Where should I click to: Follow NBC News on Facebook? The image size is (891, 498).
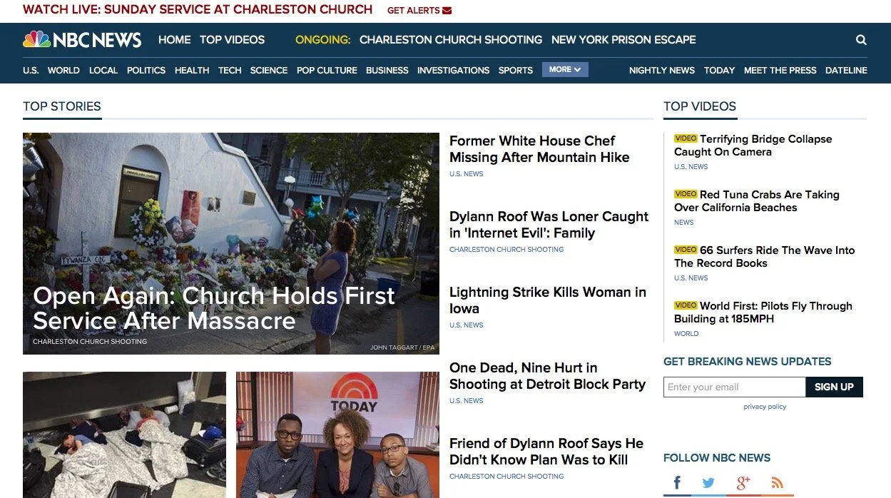point(677,483)
